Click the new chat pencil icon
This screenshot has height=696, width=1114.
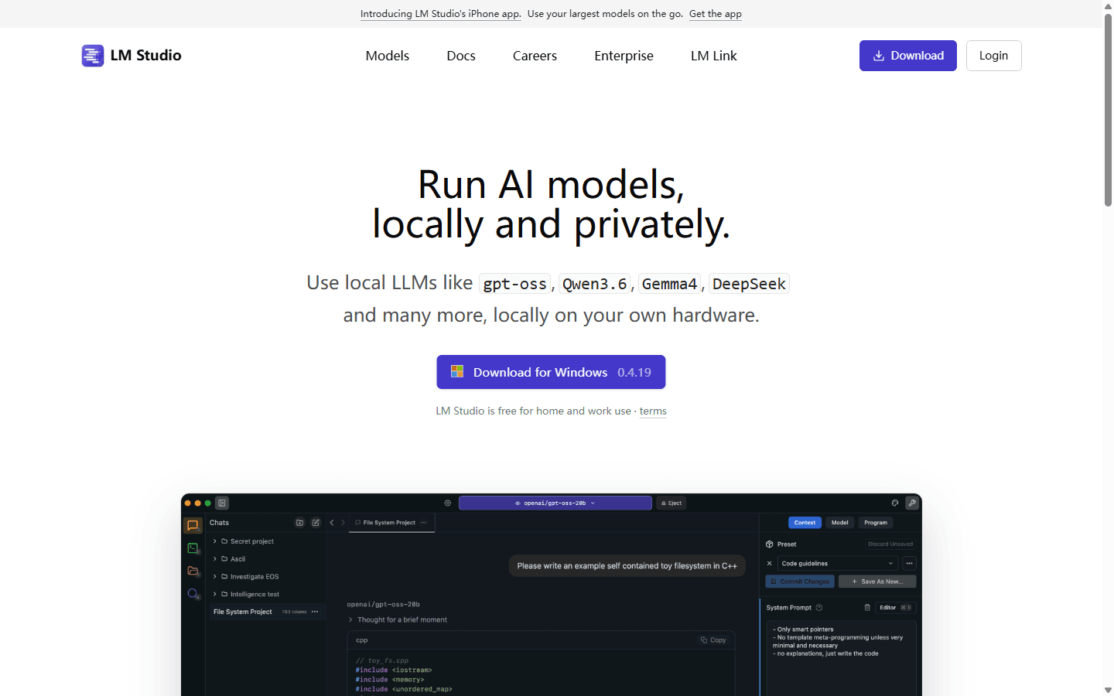pyautogui.click(x=316, y=523)
